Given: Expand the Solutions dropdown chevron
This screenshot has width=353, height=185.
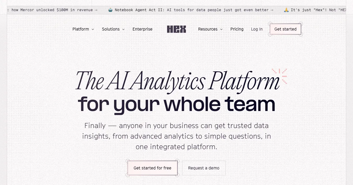Looking at the screenshot, I should [x=123, y=29].
